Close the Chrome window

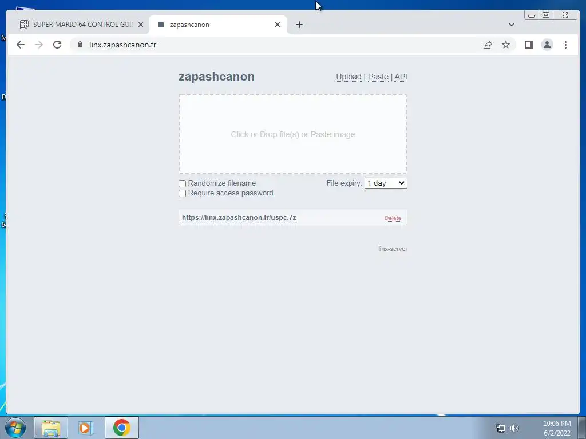tap(565, 15)
